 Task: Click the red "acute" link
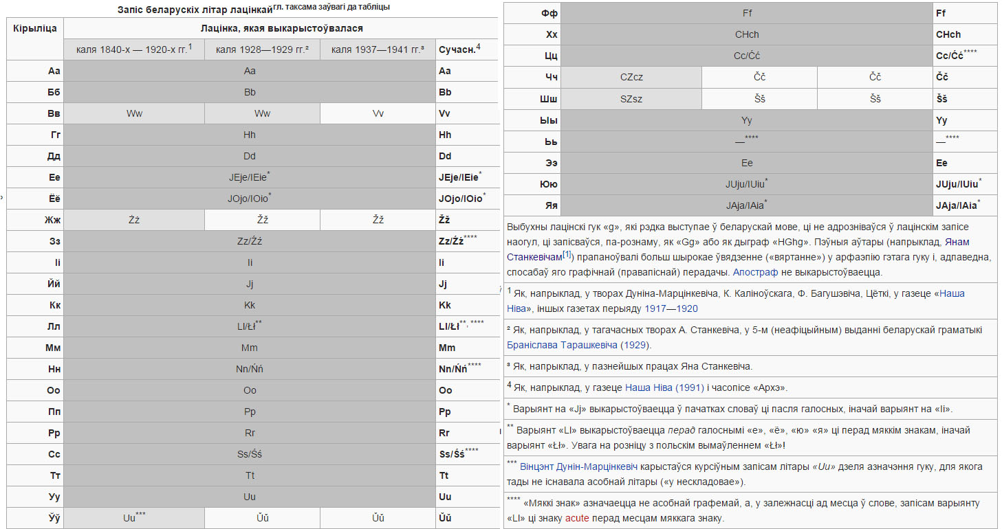click(x=576, y=518)
